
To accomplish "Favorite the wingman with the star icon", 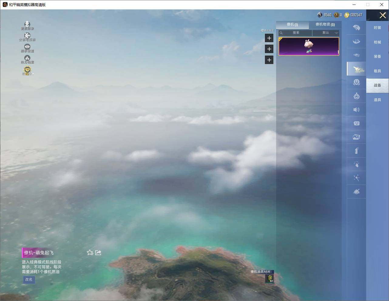I will pos(90,252).
